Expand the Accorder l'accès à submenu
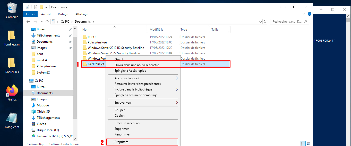Image resolution: width=351 pixels, height=146 pixels. (177, 78)
